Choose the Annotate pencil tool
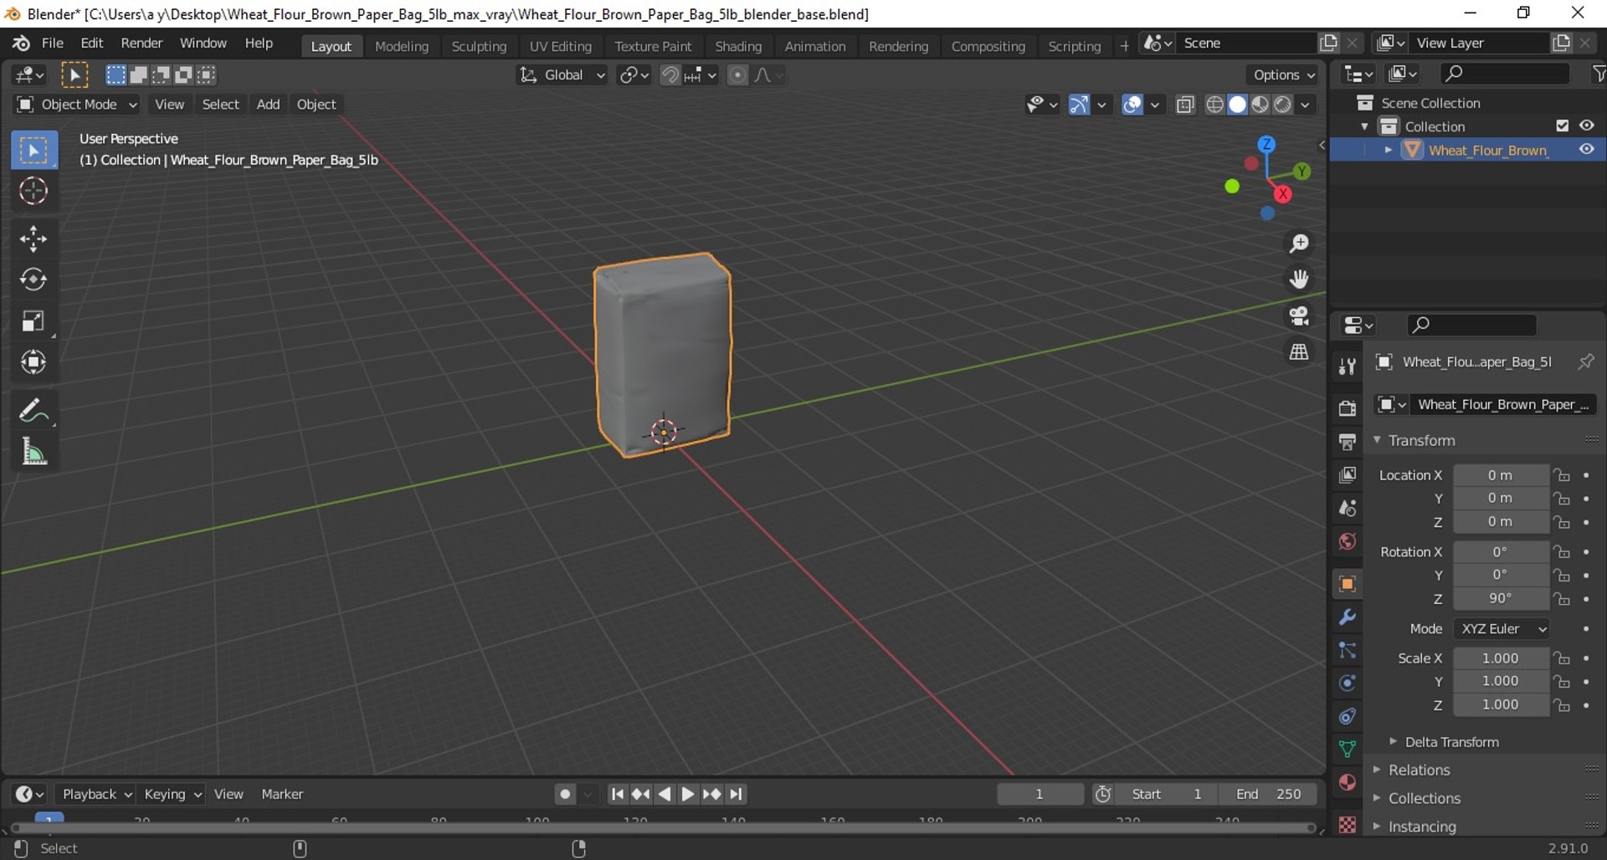This screenshot has height=860, width=1607. pyautogui.click(x=33, y=411)
